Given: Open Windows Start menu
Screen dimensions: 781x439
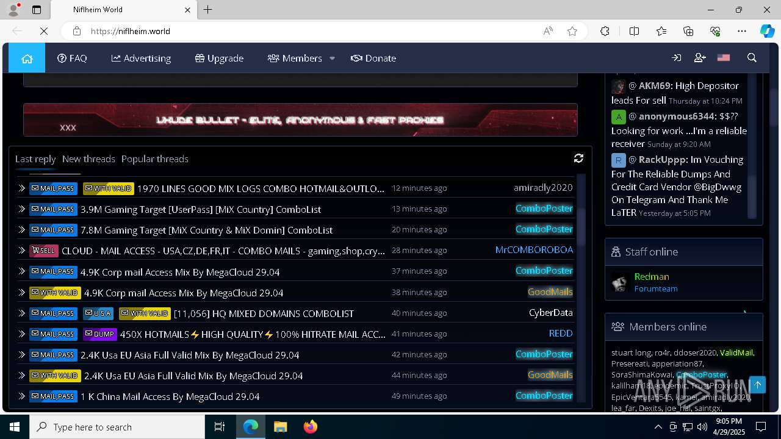Looking at the screenshot, I should [15, 427].
